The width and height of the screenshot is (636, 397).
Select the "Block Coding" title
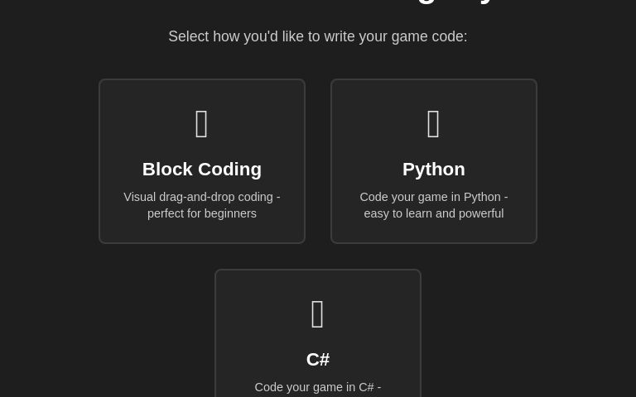201,169
